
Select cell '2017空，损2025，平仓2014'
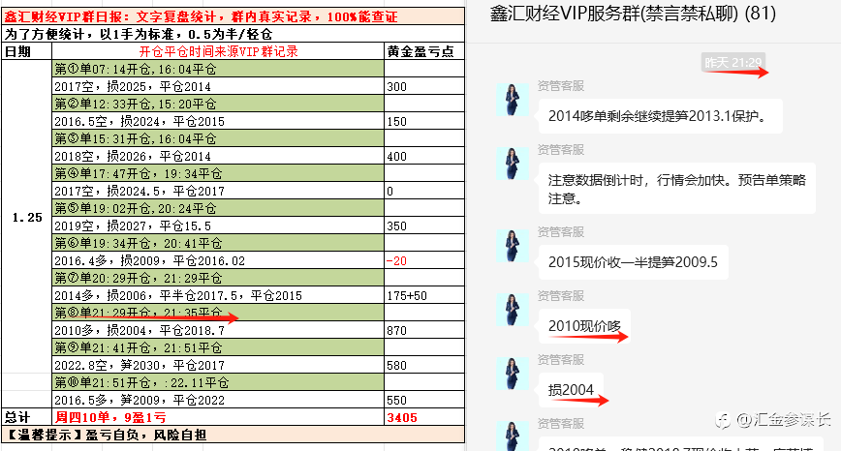coord(218,86)
